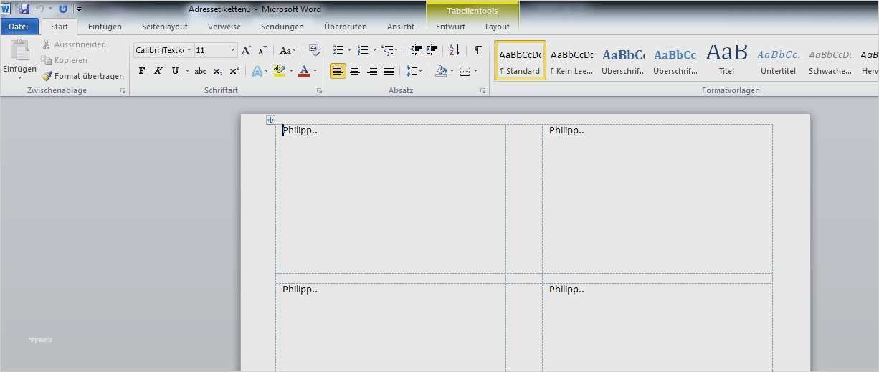Open the Zwischenablage dialog launcher
Viewport: 879px width, 372px height.
coord(123,91)
